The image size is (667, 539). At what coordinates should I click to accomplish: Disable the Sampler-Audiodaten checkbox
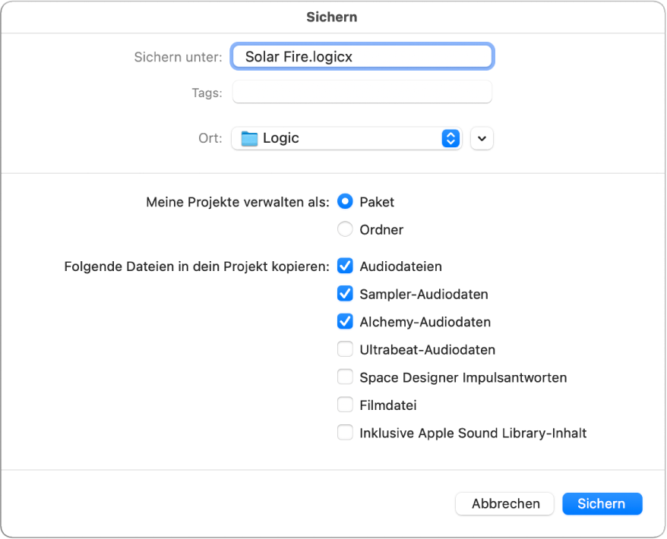click(345, 294)
